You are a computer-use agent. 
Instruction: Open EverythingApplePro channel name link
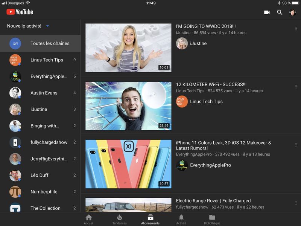(x=211, y=165)
